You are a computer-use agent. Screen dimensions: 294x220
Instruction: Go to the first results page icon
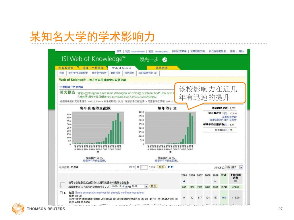(130, 167)
